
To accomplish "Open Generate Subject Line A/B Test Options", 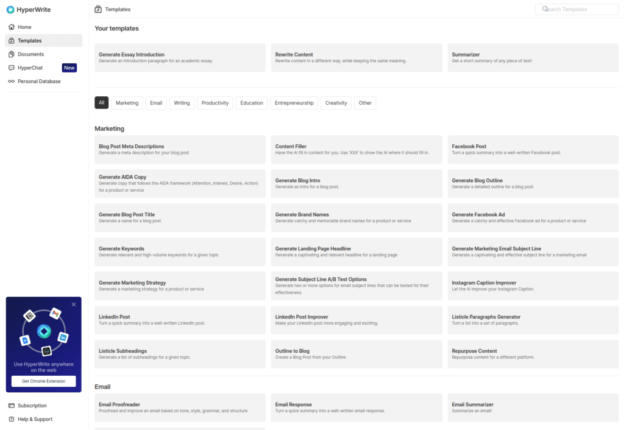I will point(356,286).
